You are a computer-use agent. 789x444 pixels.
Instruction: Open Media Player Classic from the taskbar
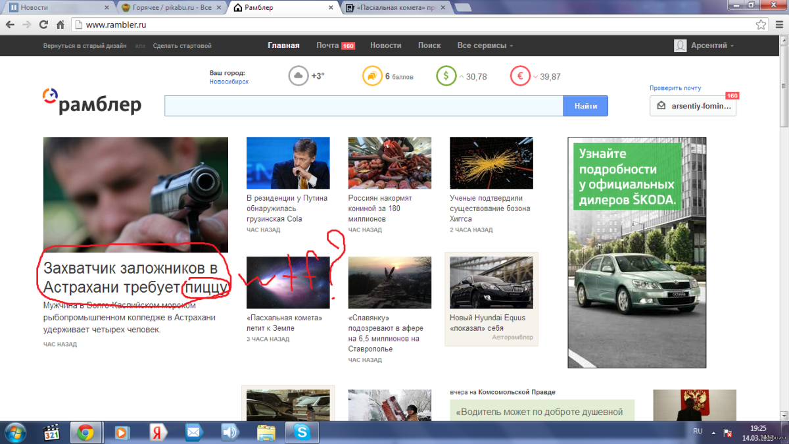click(x=52, y=432)
